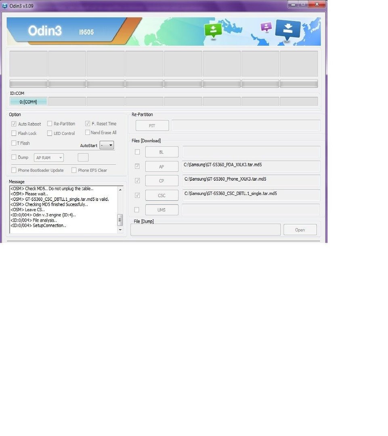This screenshot has width=388, height=436.
Task: Minimize the Odin3 window
Action: click(293, 4)
